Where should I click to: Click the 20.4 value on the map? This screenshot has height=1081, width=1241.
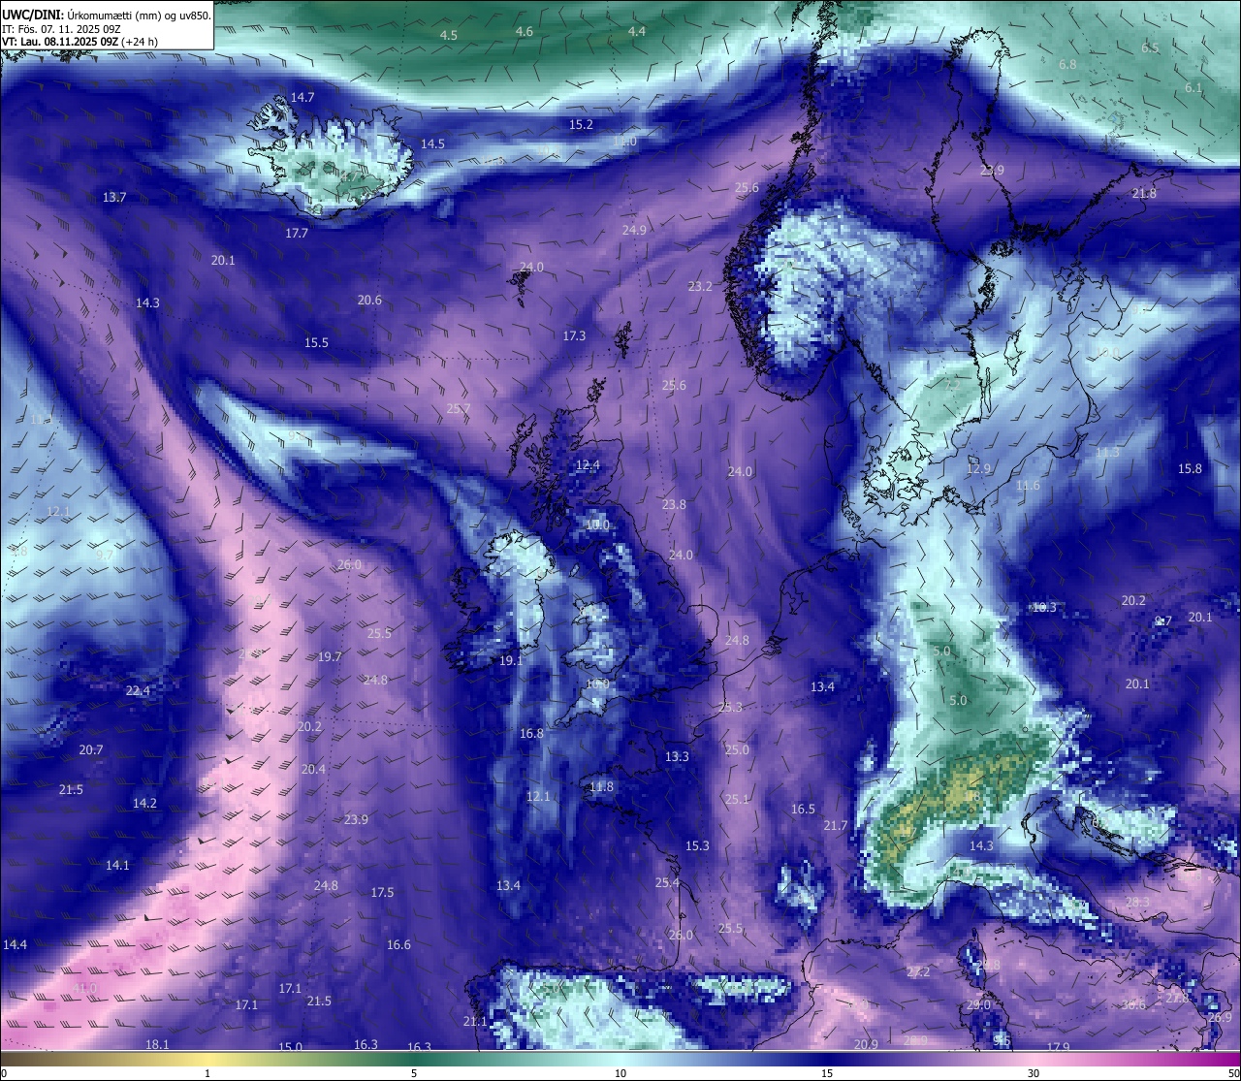click(x=313, y=770)
